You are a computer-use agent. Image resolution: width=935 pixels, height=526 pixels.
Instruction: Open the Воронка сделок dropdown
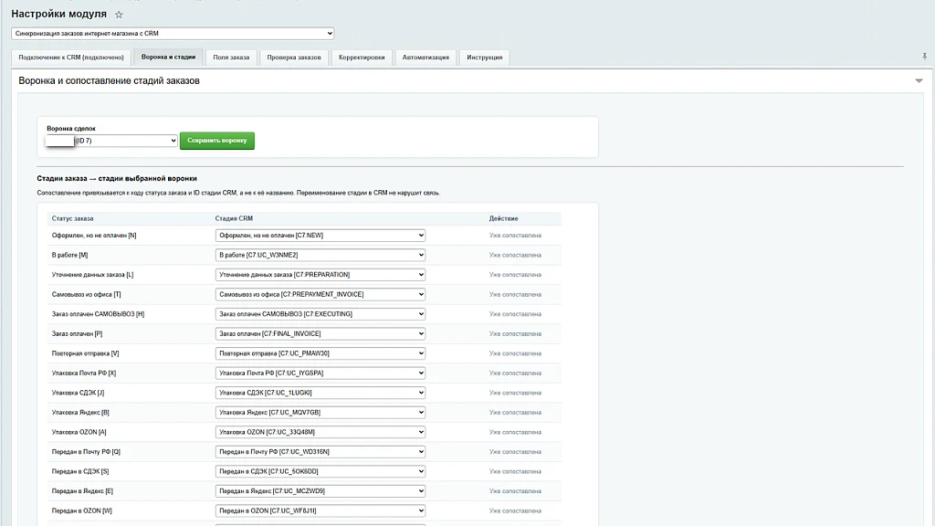pos(111,141)
